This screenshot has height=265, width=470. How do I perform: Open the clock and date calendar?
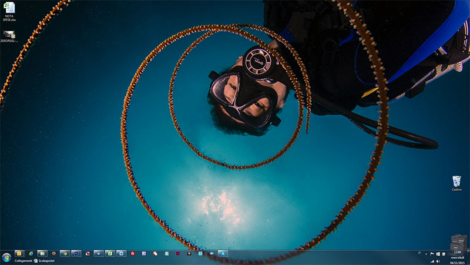pyautogui.click(x=458, y=257)
